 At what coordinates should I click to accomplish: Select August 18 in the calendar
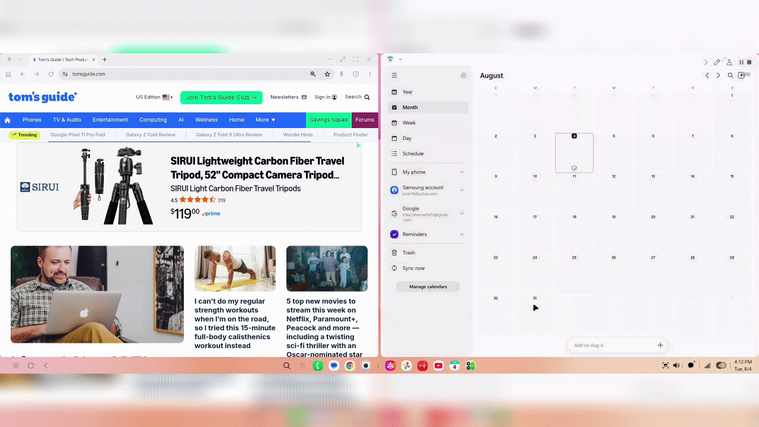[574, 233]
